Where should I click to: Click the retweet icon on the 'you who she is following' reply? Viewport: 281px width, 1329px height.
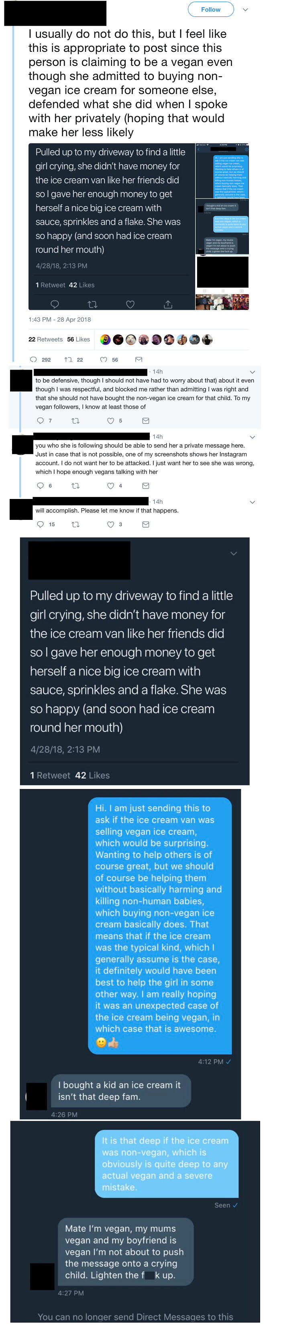(76, 485)
